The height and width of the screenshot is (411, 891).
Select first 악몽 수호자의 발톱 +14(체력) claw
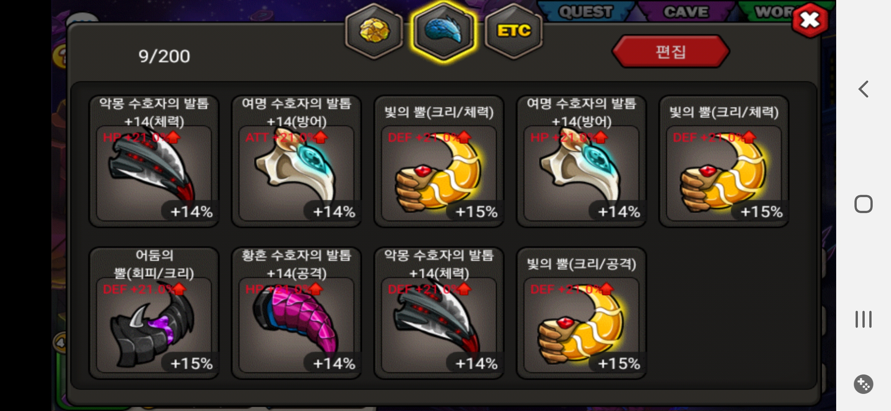(x=154, y=161)
